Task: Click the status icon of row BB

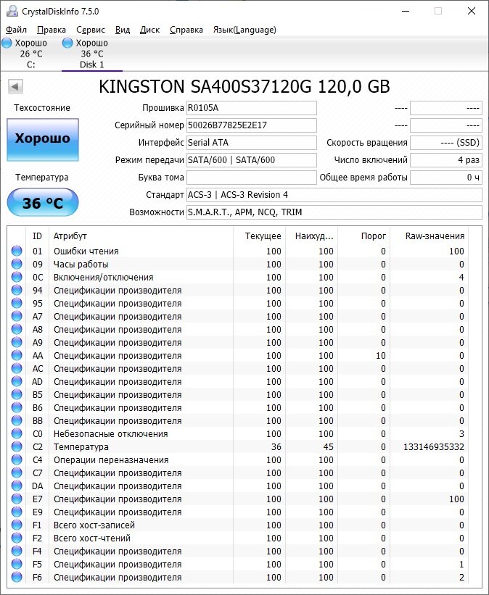Action: point(17,420)
